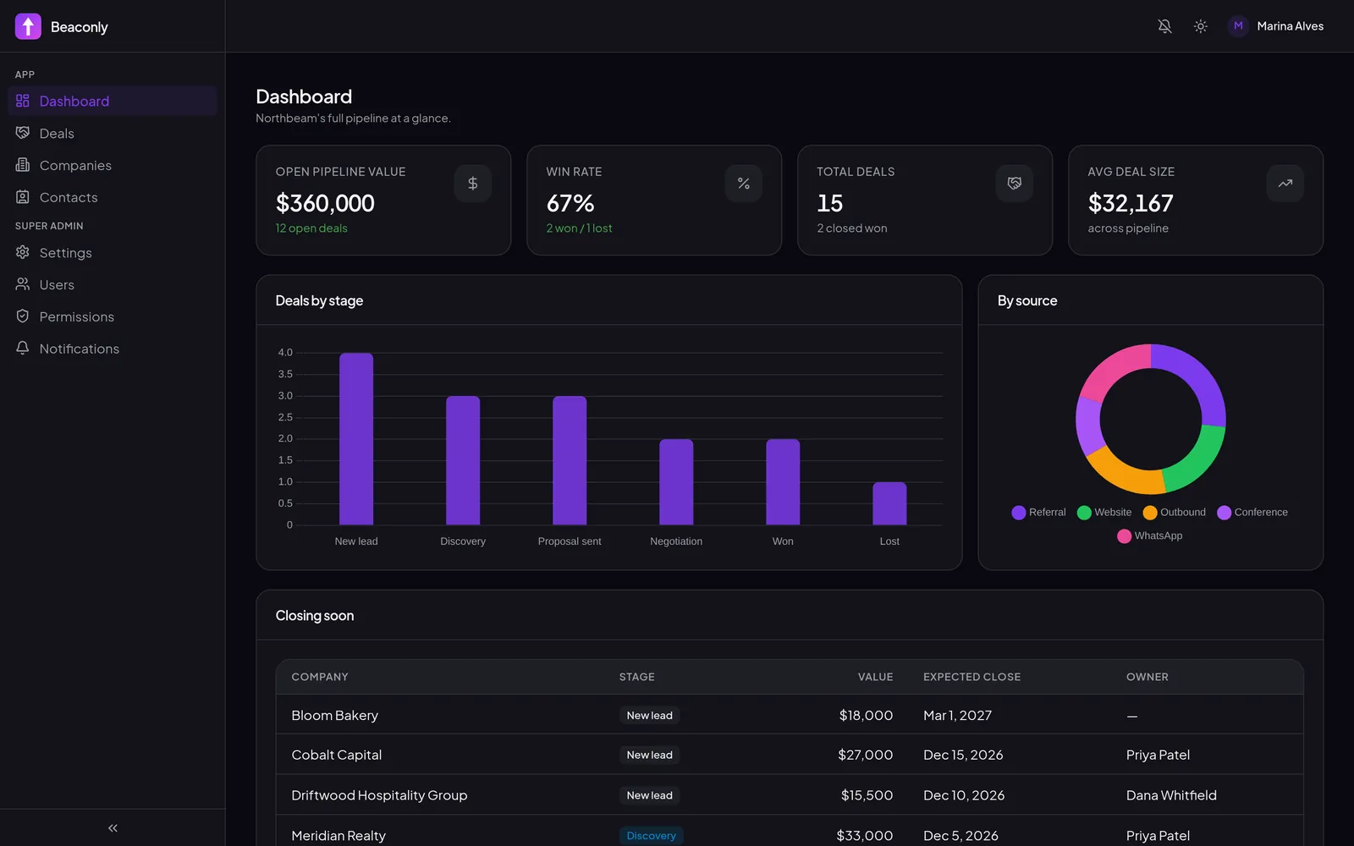The width and height of the screenshot is (1354, 846).
Task: Toggle WhatsApp legend swatch
Action: pyautogui.click(x=1124, y=536)
